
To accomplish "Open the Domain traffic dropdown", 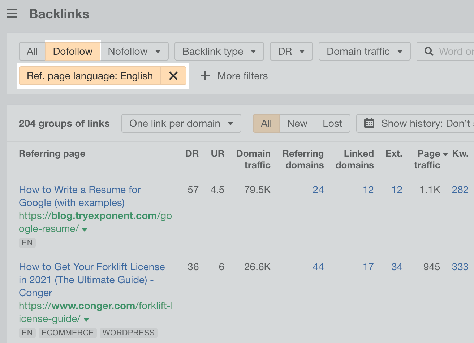I will [x=364, y=51].
